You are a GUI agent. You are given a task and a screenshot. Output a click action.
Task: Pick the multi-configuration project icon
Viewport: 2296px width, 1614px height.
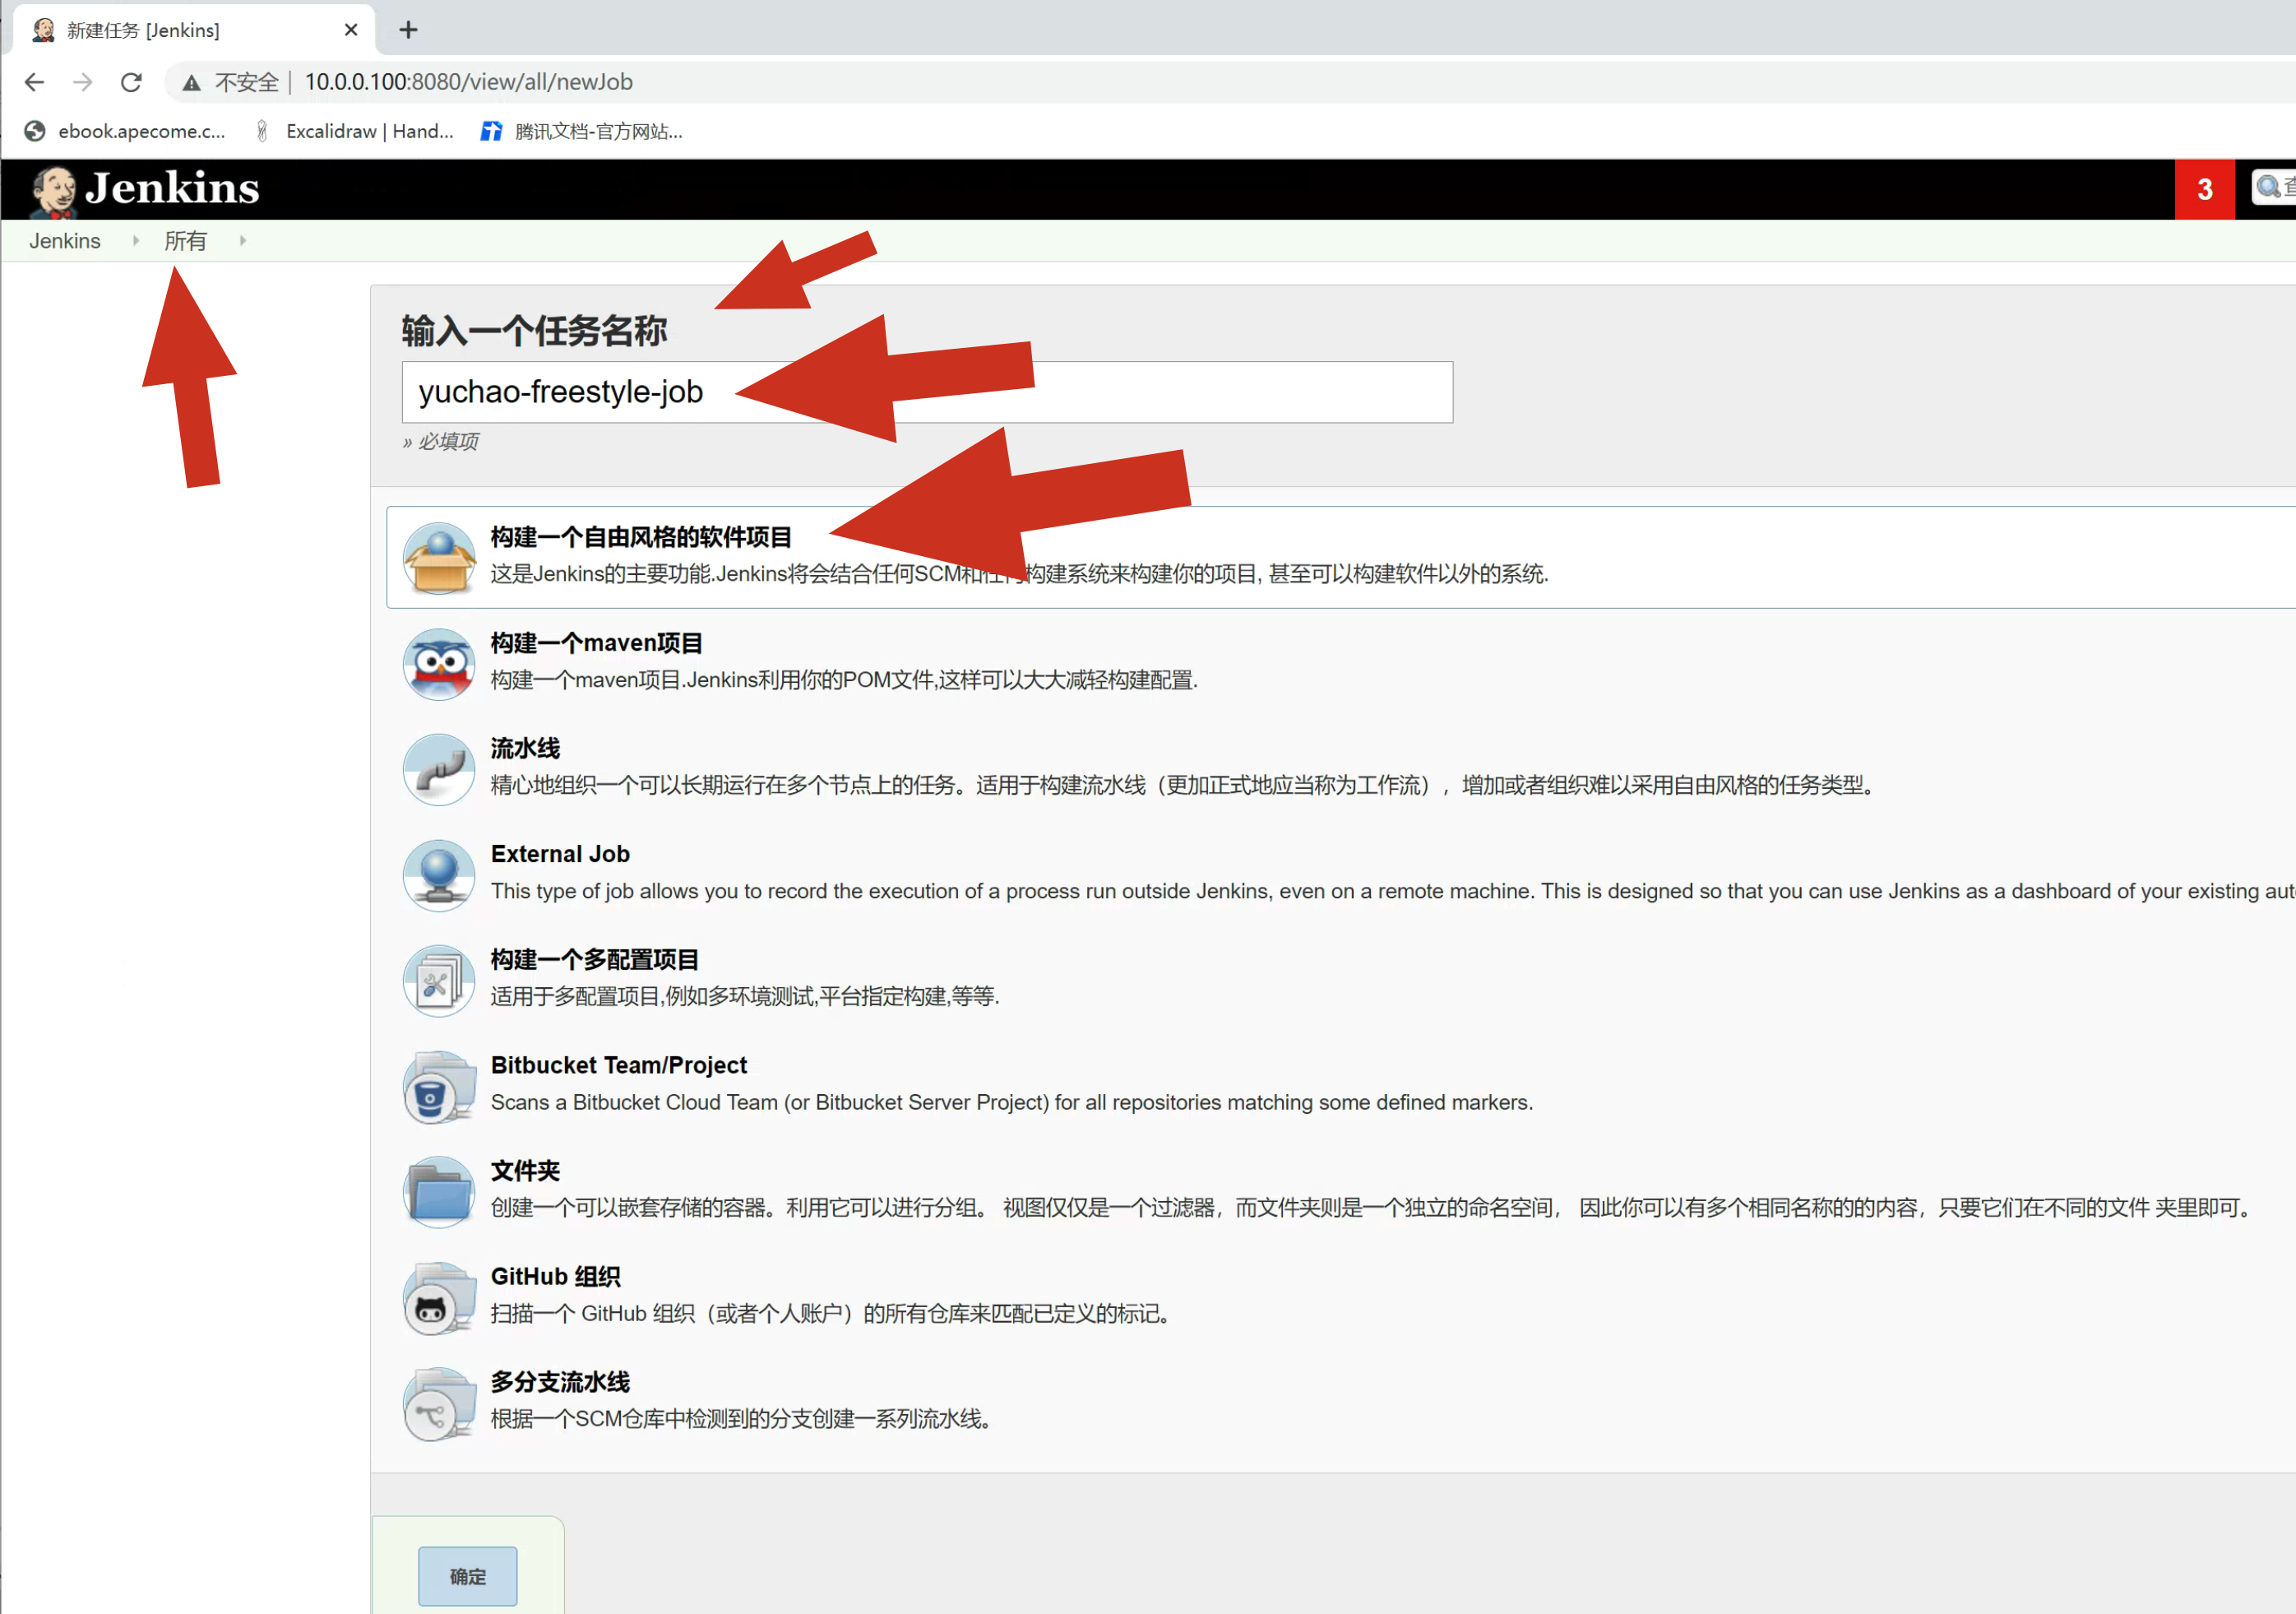point(438,981)
